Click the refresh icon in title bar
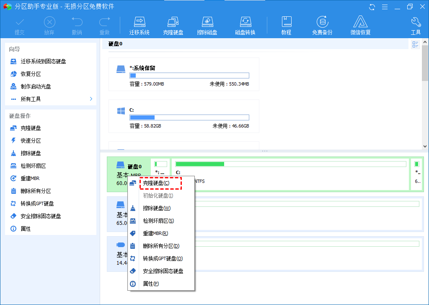 coord(372,7)
